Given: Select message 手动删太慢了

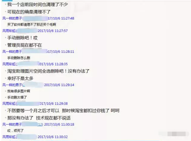Looking at the screenshot, I should pyautogui.click(x=17, y=97).
